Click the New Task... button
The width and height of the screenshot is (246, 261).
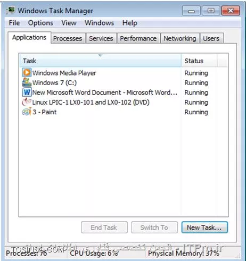coord(204,228)
